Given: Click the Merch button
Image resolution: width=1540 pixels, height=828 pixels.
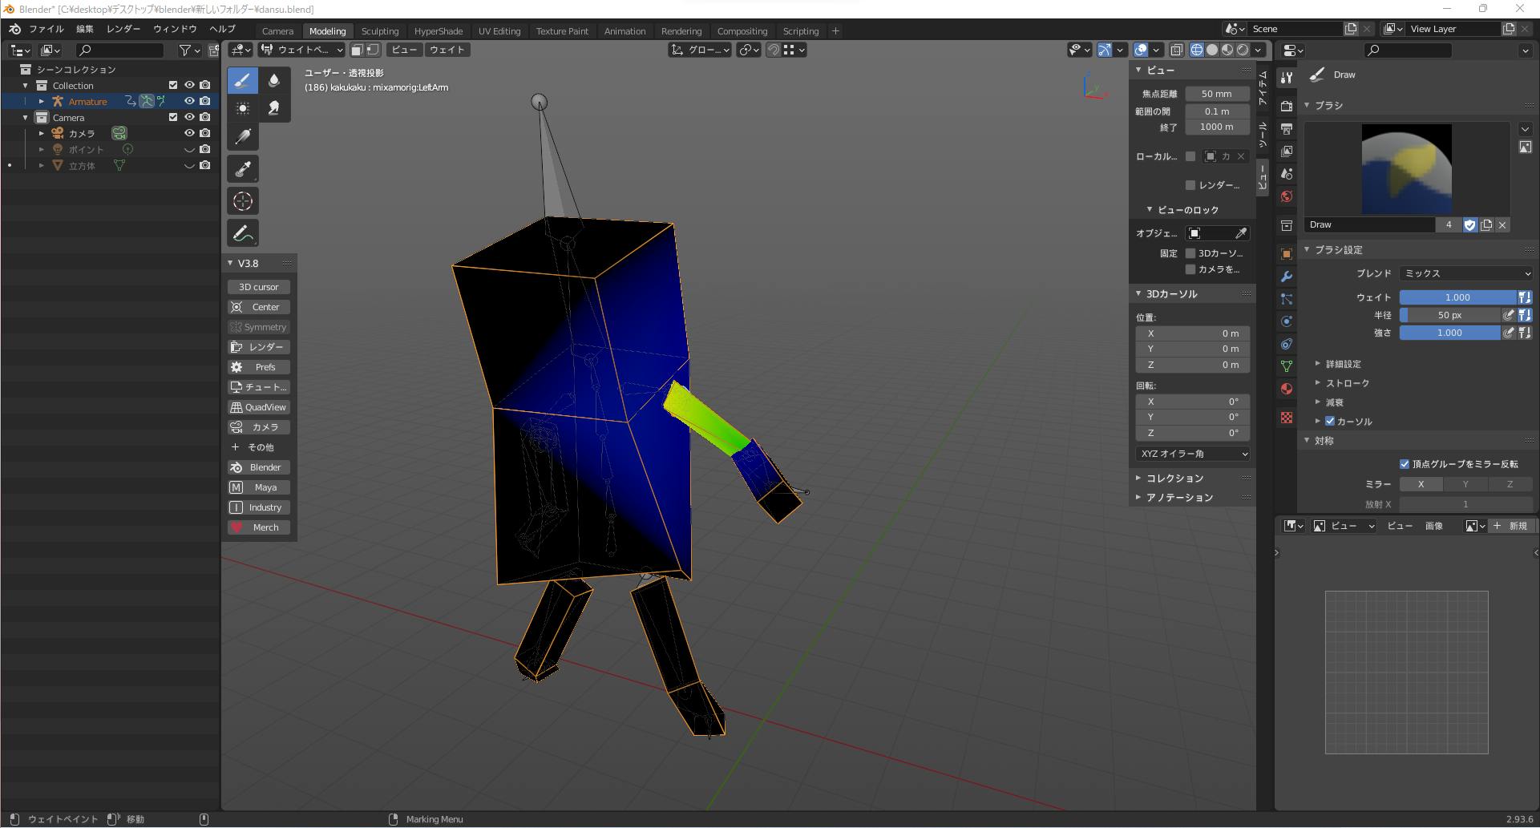Looking at the screenshot, I should (x=259, y=527).
